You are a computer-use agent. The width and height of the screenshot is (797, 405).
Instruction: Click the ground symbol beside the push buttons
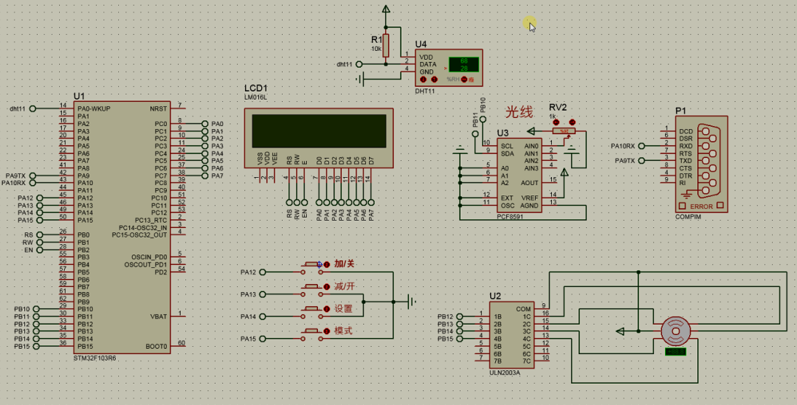pyautogui.click(x=411, y=301)
